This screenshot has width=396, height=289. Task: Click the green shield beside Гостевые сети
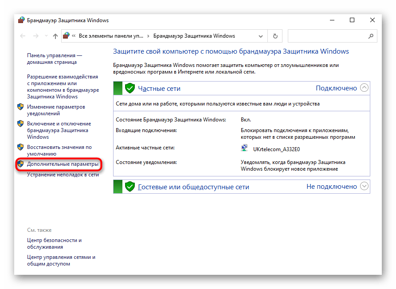coord(129,187)
